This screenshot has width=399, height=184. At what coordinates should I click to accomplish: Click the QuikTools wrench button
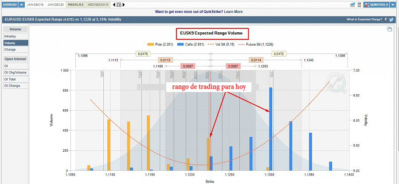[x=377, y=4]
